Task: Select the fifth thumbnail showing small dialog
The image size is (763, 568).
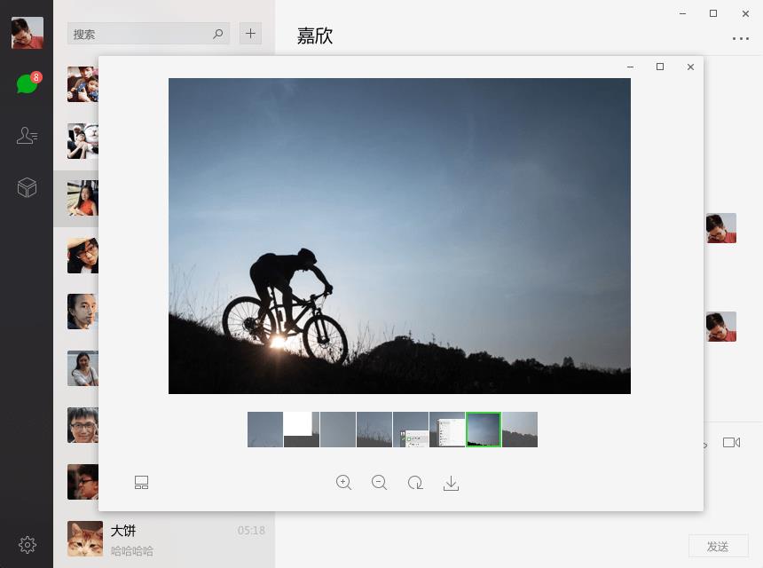Action: (x=411, y=430)
